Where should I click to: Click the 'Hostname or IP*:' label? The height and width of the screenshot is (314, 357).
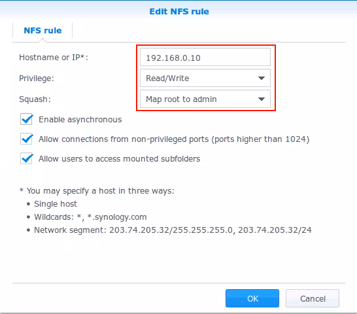point(53,58)
